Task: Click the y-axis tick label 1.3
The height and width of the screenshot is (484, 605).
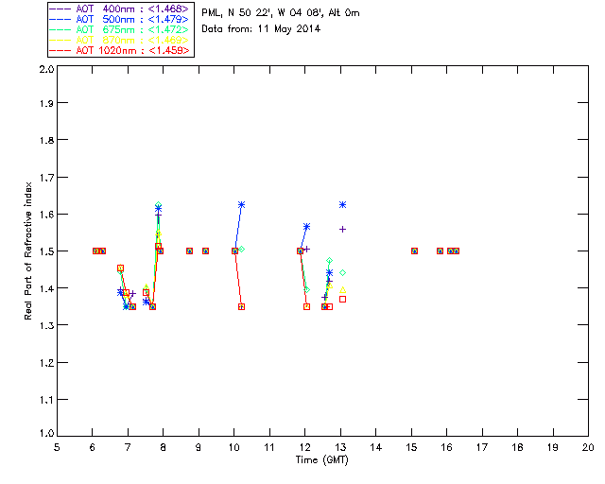Action: click(46, 325)
